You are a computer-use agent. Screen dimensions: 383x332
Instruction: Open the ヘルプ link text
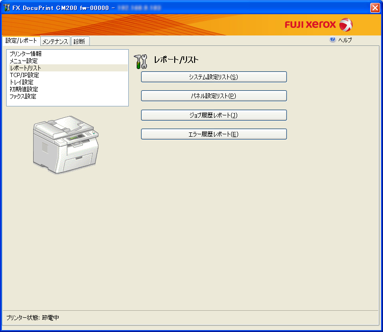[x=345, y=40]
